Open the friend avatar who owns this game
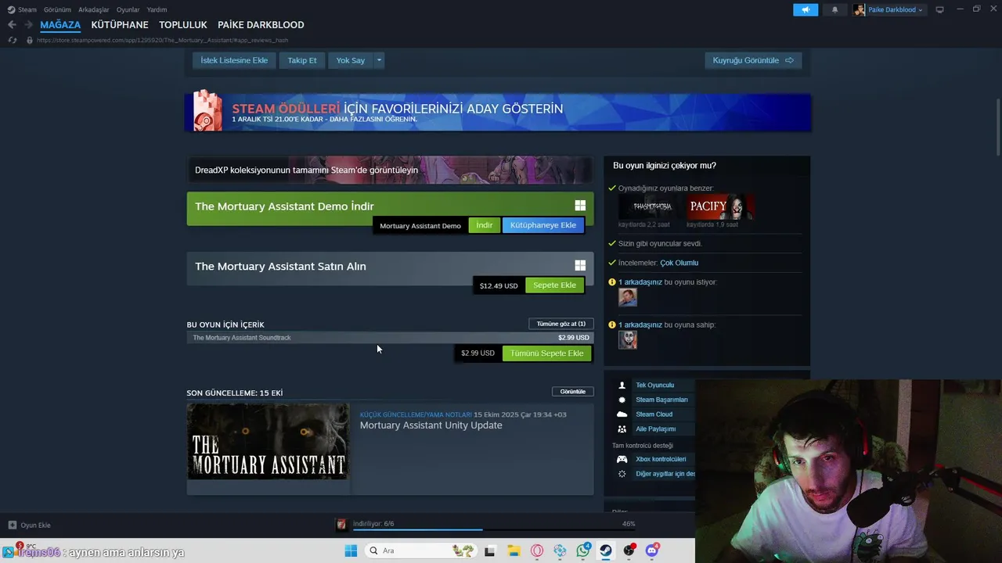This screenshot has height=563, width=1002. (x=627, y=339)
